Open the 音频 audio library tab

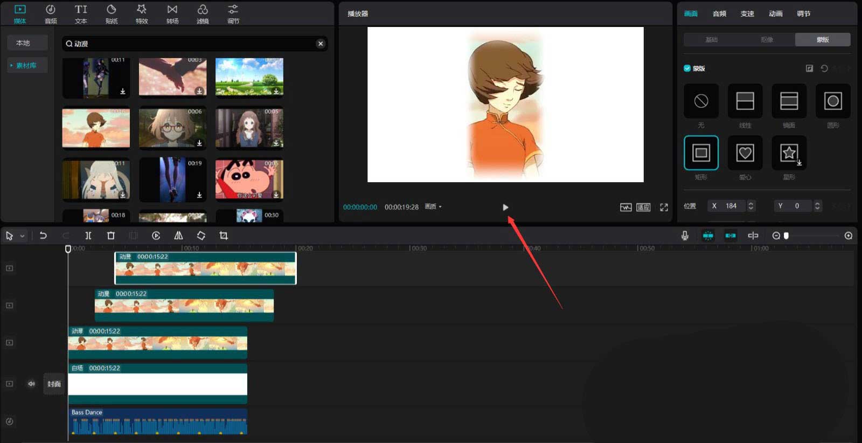(x=51, y=14)
